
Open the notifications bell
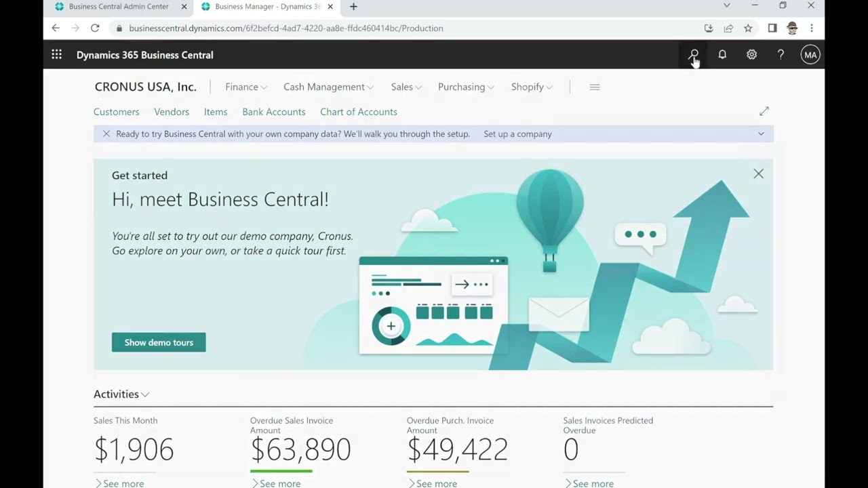click(722, 55)
